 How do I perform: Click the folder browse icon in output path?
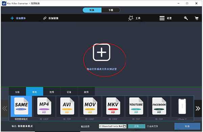point(124,126)
